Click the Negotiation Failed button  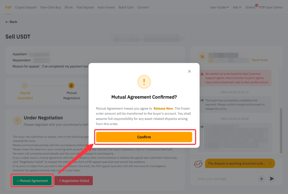74,181
